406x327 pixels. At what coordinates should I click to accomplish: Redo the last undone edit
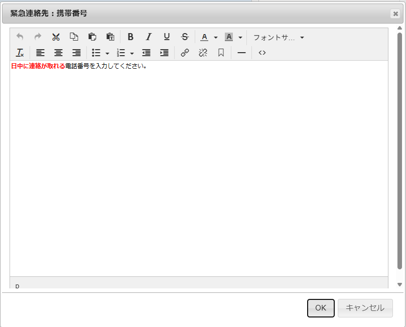(x=38, y=37)
